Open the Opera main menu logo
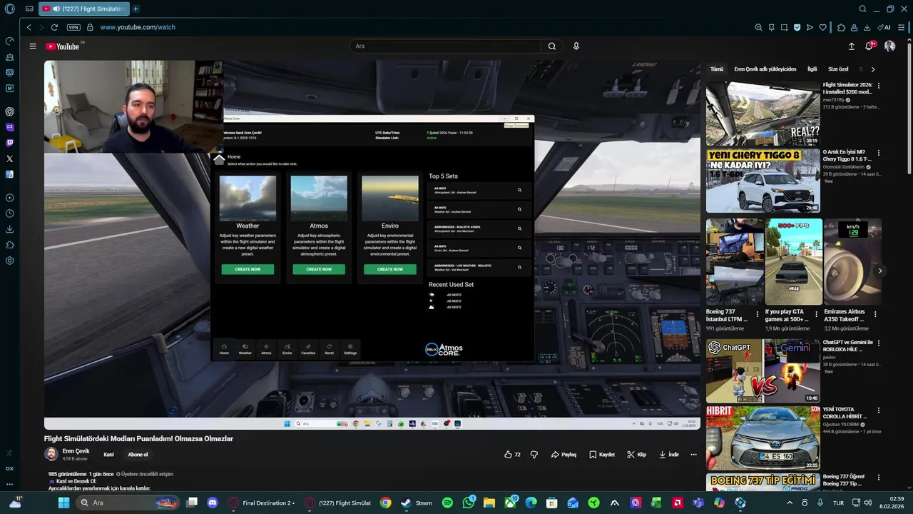 [x=9, y=9]
